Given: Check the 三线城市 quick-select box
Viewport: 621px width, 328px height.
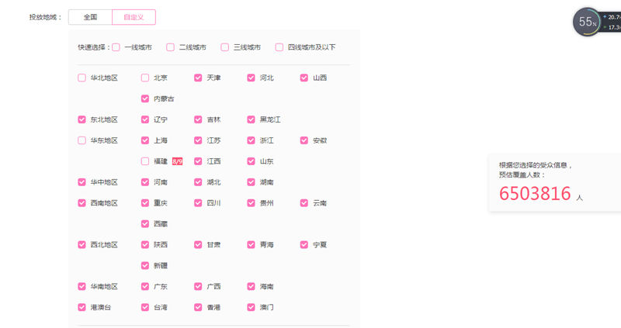Looking at the screenshot, I should tap(225, 47).
